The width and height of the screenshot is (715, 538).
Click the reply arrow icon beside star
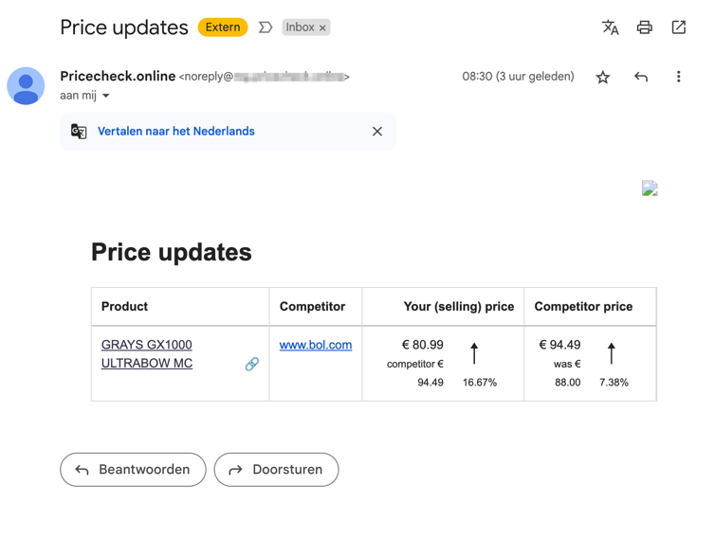click(641, 77)
